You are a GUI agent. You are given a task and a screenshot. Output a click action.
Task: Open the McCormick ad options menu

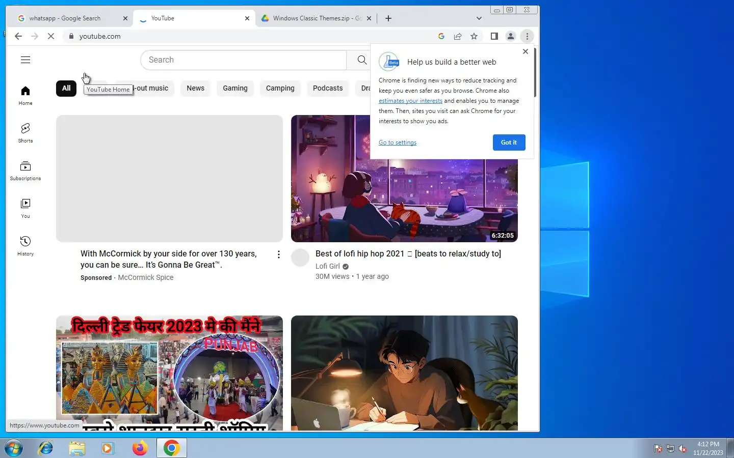tap(278, 254)
